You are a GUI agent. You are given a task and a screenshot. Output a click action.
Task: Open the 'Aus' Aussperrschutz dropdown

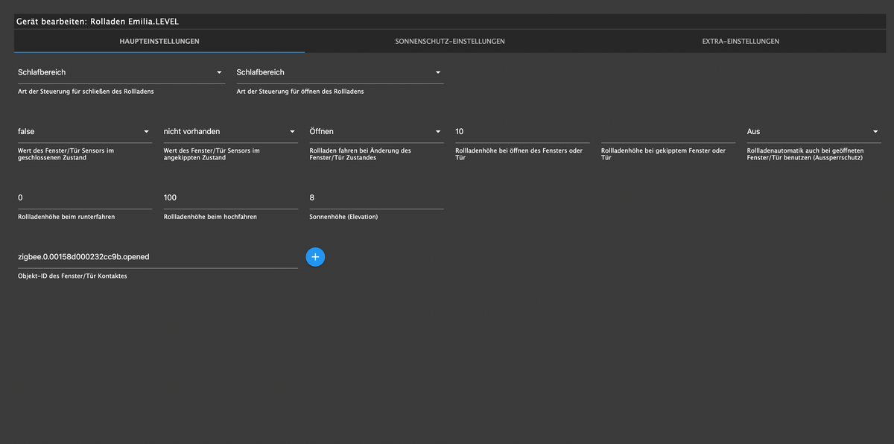point(814,131)
